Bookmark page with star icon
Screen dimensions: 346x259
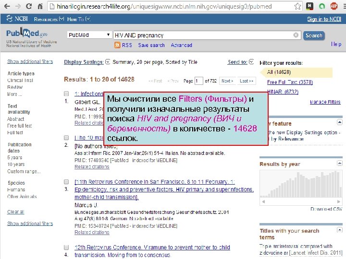click(297, 6)
